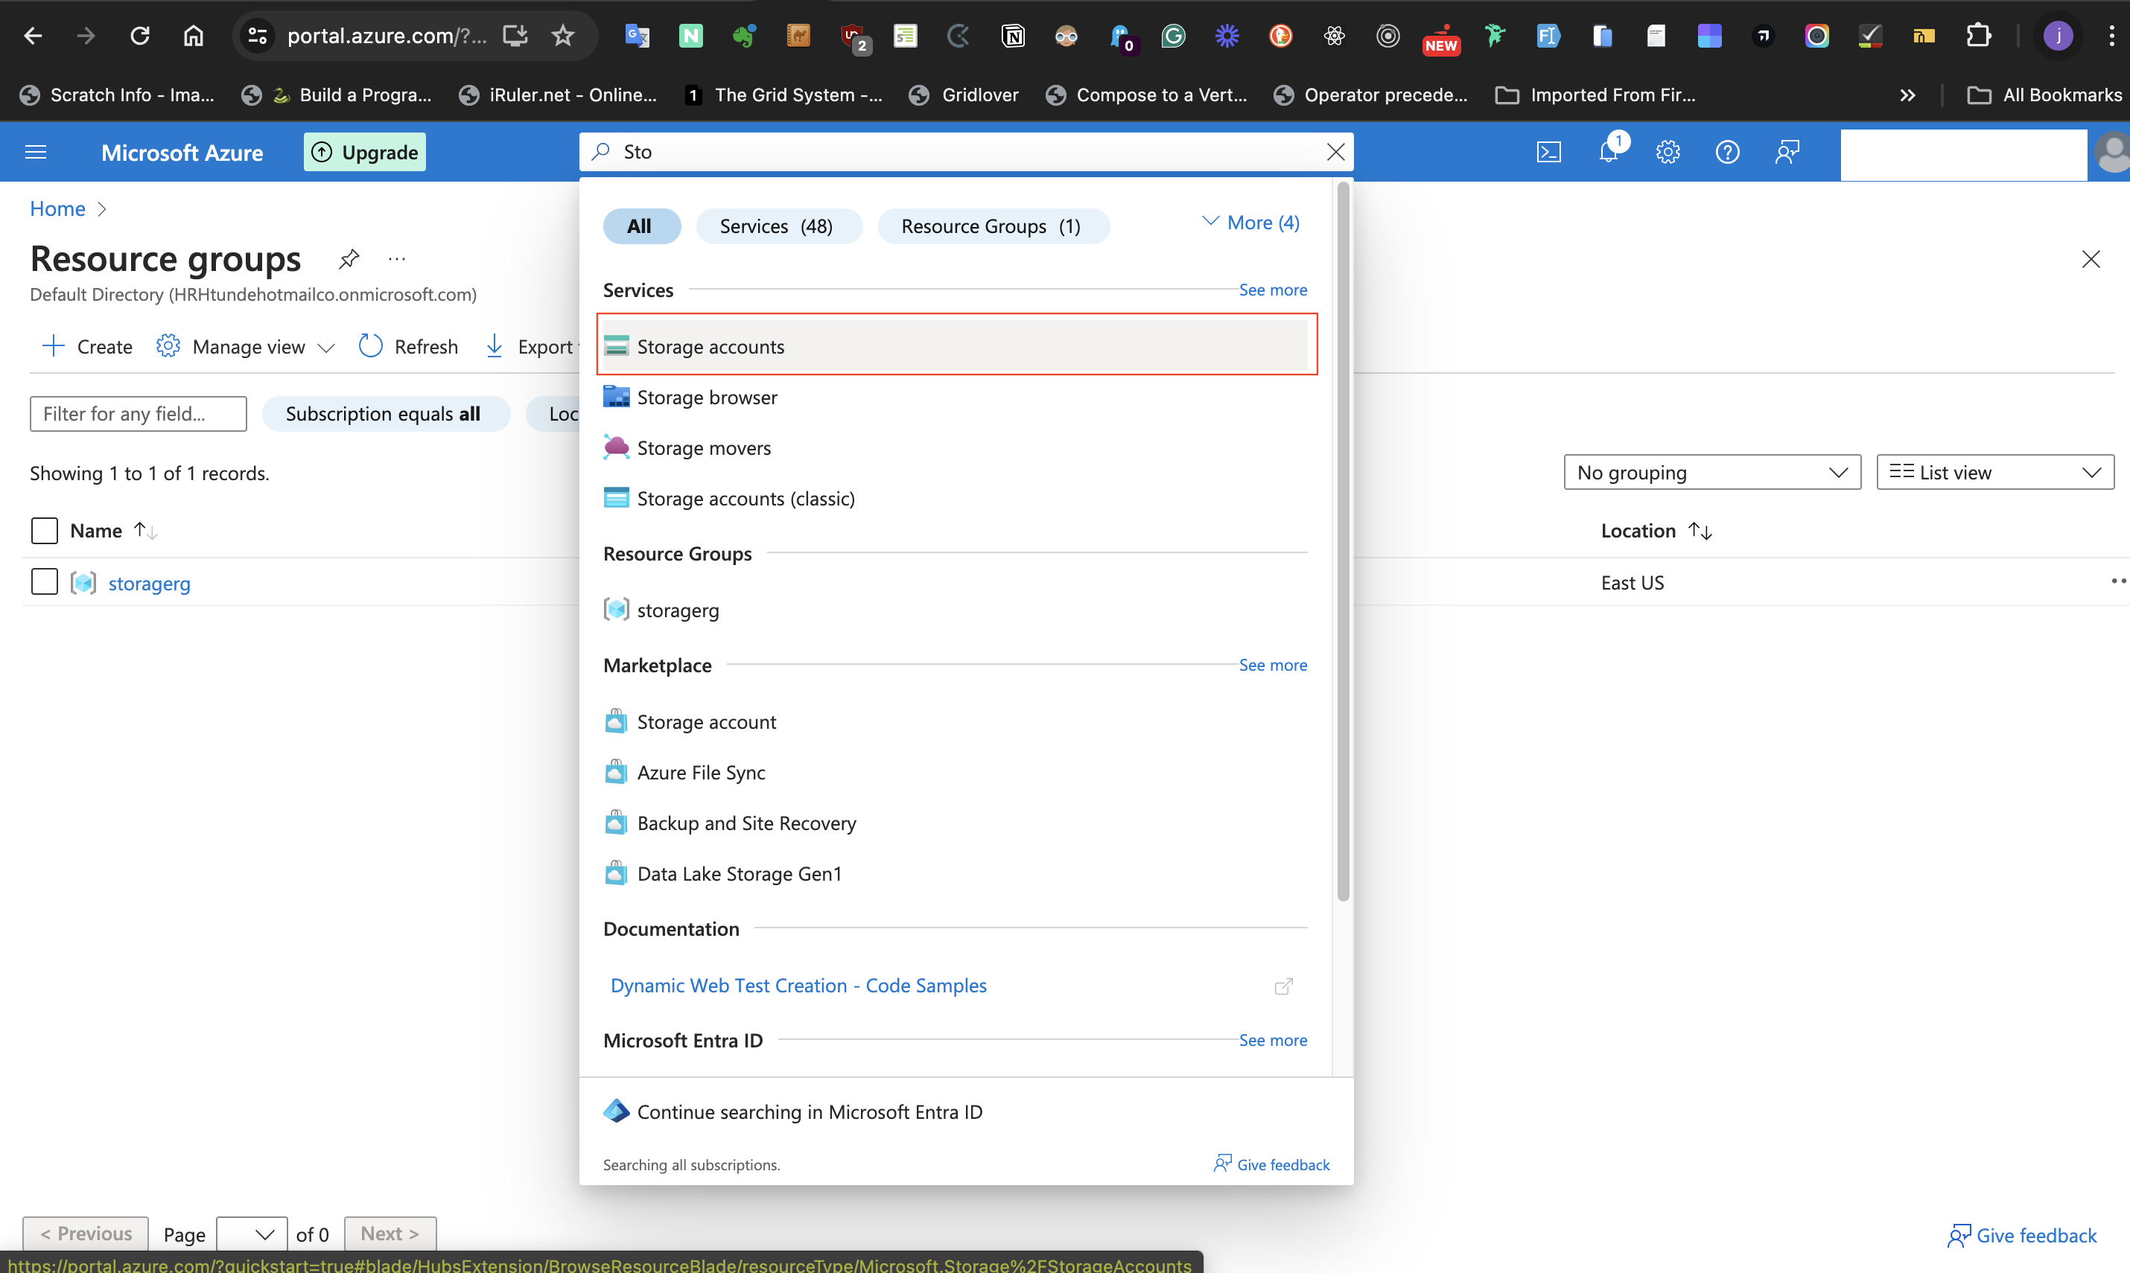Pin the Resource groups page
The width and height of the screenshot is (2130, 1273).
click(x=349, y=258)
